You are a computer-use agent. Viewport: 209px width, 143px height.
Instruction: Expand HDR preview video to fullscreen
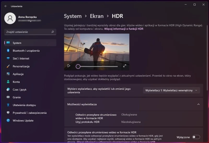point(125,66)
